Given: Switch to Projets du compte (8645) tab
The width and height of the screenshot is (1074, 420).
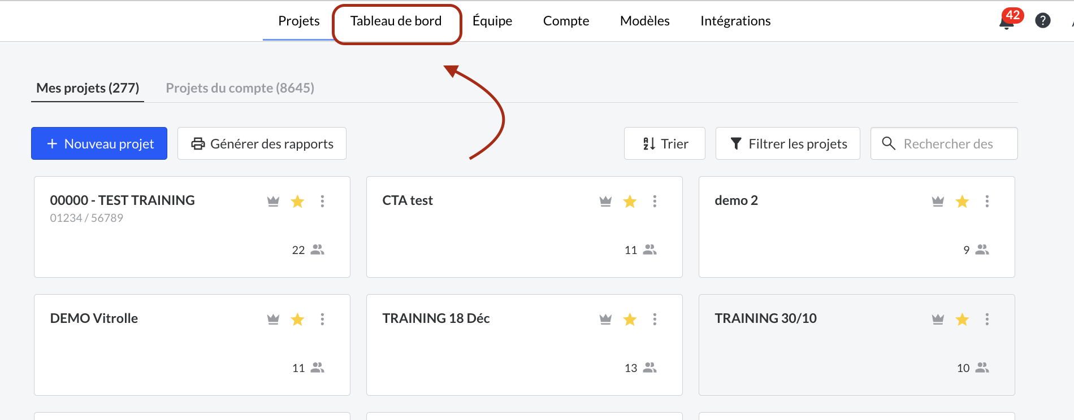Looking at the screenshot, I should click(240, 88).
